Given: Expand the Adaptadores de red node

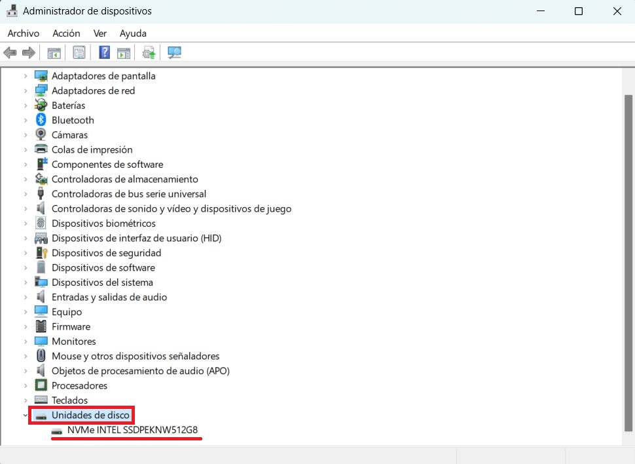Looking at the screenshot, I should pyautogui.click(x=26, y=90).
